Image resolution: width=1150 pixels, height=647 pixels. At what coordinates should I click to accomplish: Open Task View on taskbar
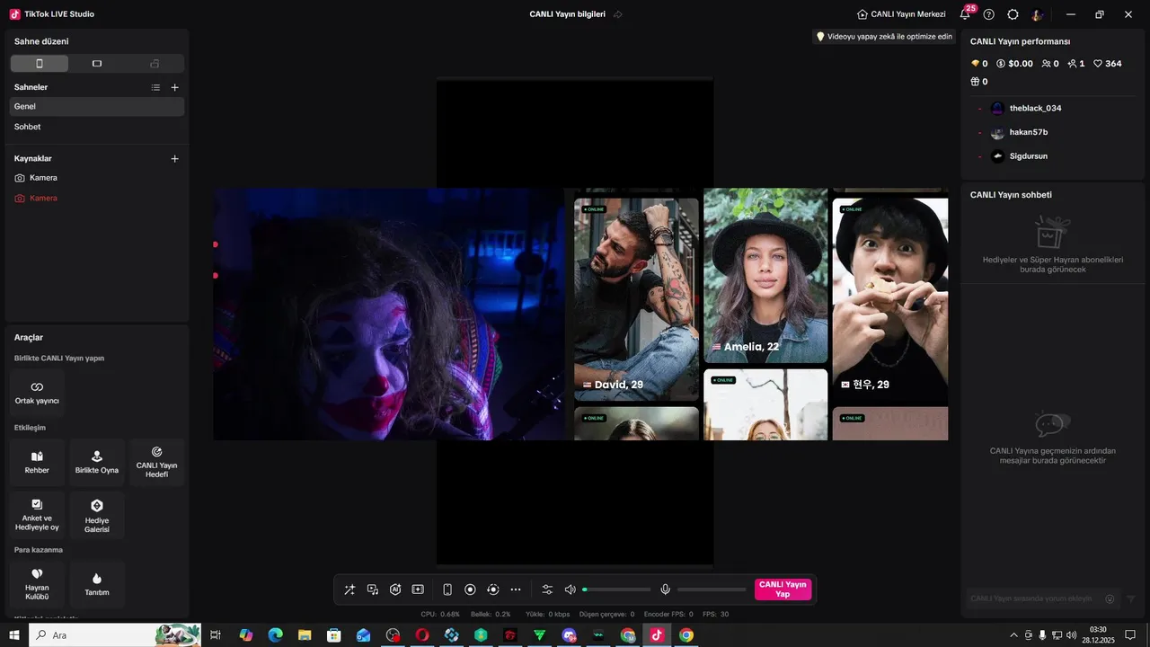point(216,635)
